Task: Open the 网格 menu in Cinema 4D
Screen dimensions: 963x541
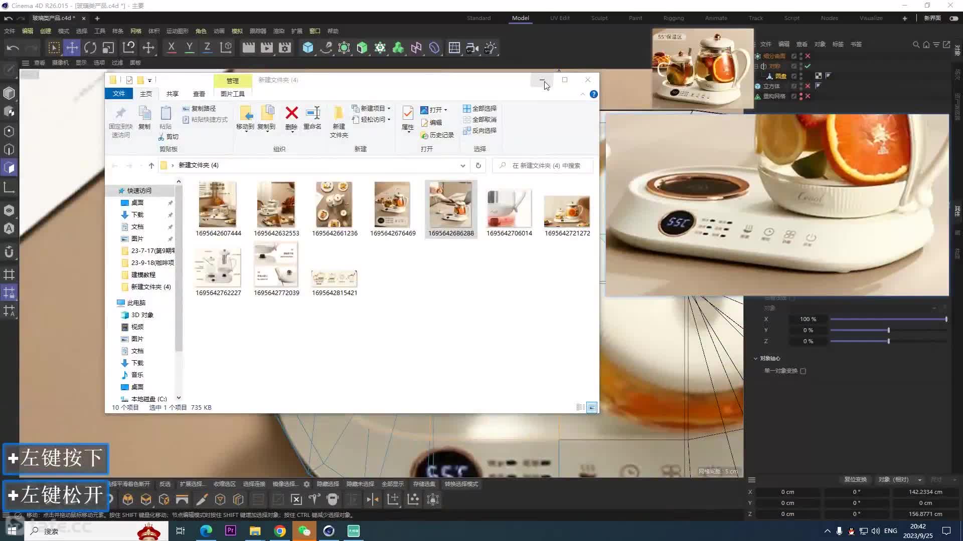Action: pyautogui.click(x=135, y=31)
